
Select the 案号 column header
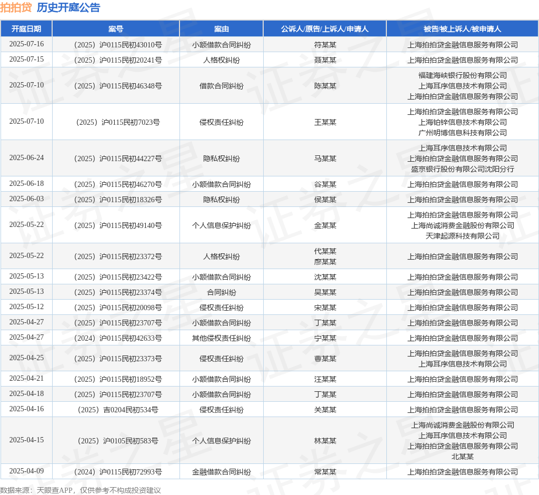click(x=116, y=29)
